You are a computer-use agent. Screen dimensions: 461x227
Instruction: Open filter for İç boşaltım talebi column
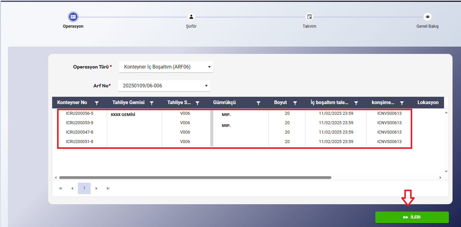pyautogui.click(x=356, y=103)
